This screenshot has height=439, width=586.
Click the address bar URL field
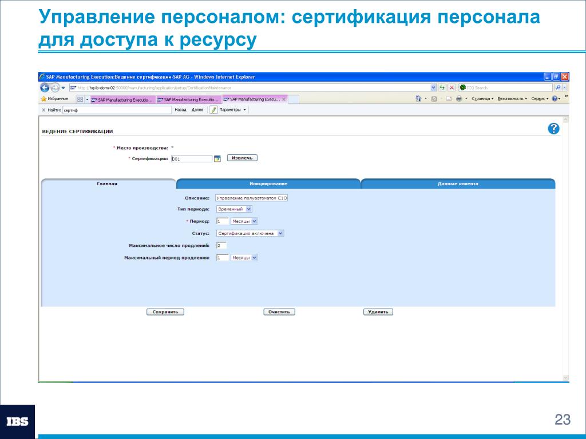(250, 87)
